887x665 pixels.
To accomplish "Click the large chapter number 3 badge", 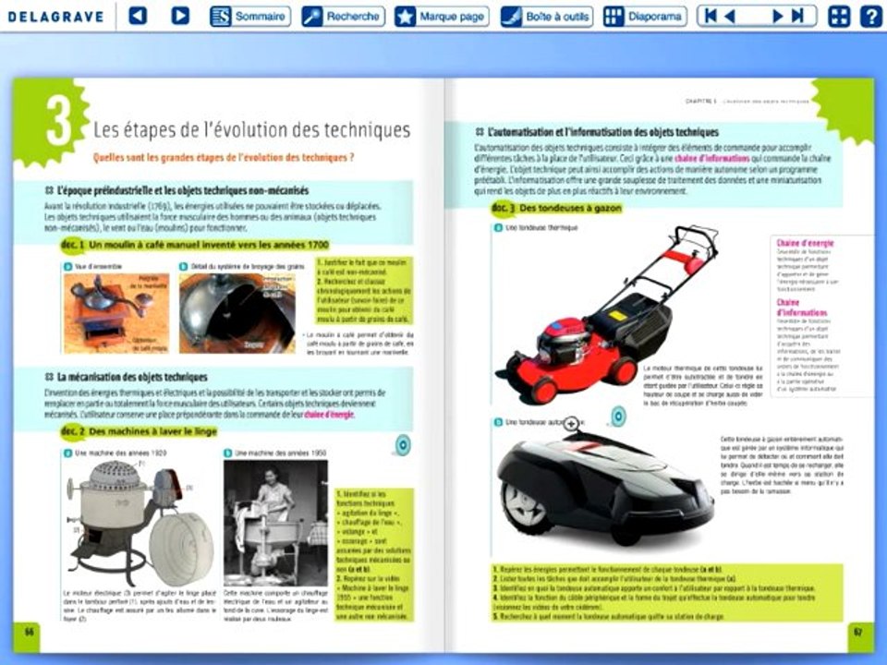I will coord(57,121).
